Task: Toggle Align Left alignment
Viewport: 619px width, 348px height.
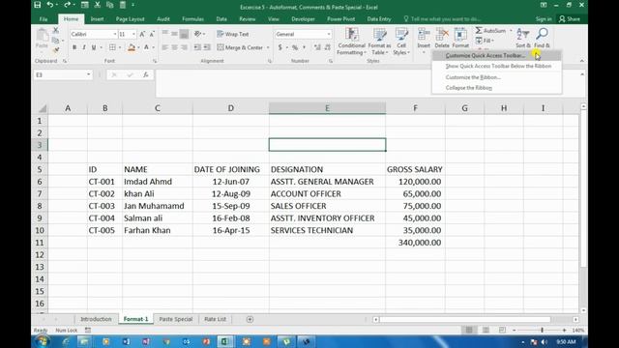Action: click(165, 47)
